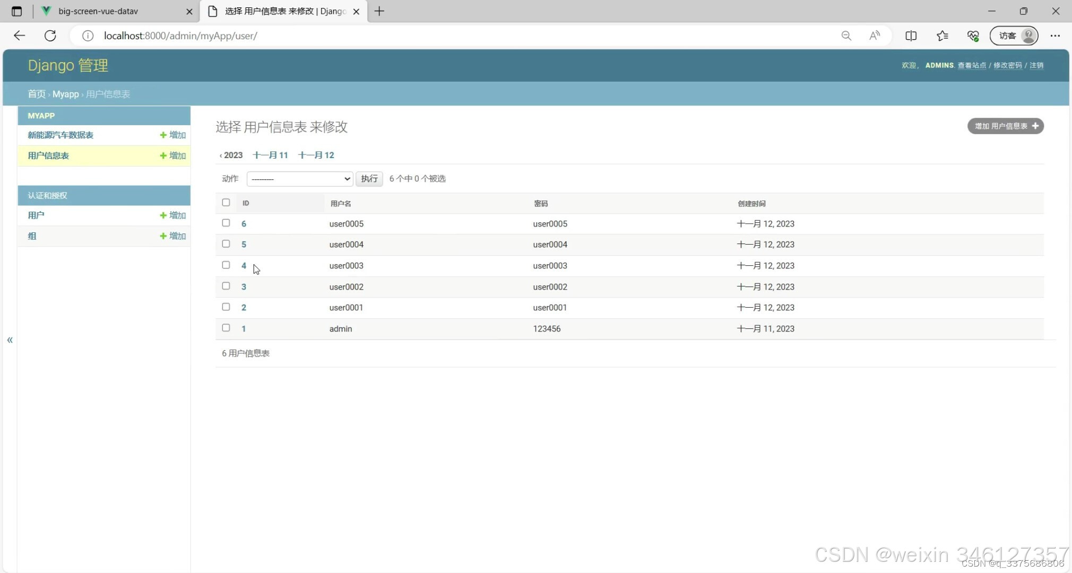
Task: Open the split screen icon
Action: click(911, 36)
